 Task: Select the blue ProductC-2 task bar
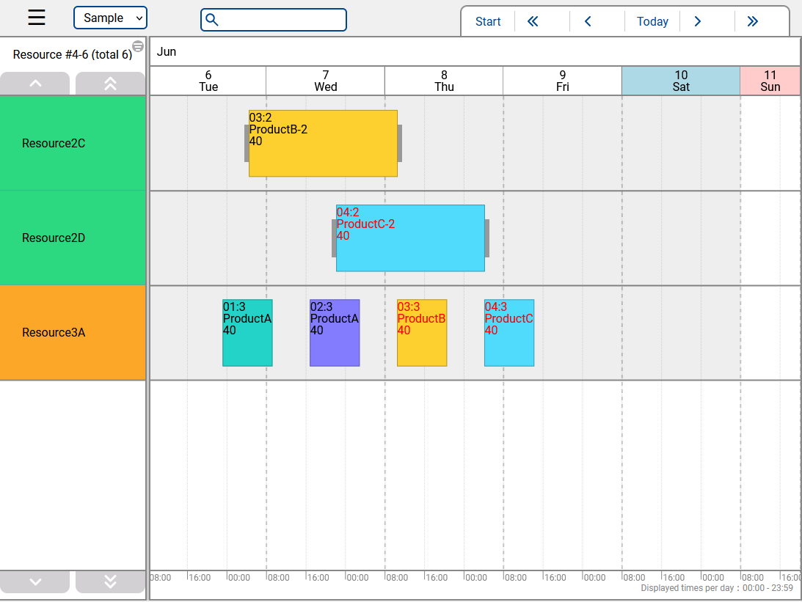click(x=409, y=238)
